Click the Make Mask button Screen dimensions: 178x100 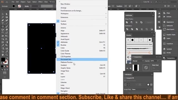coord(155,65)
